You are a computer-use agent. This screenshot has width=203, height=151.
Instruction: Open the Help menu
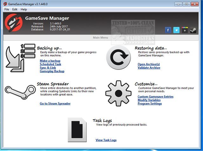coord(24,10)
